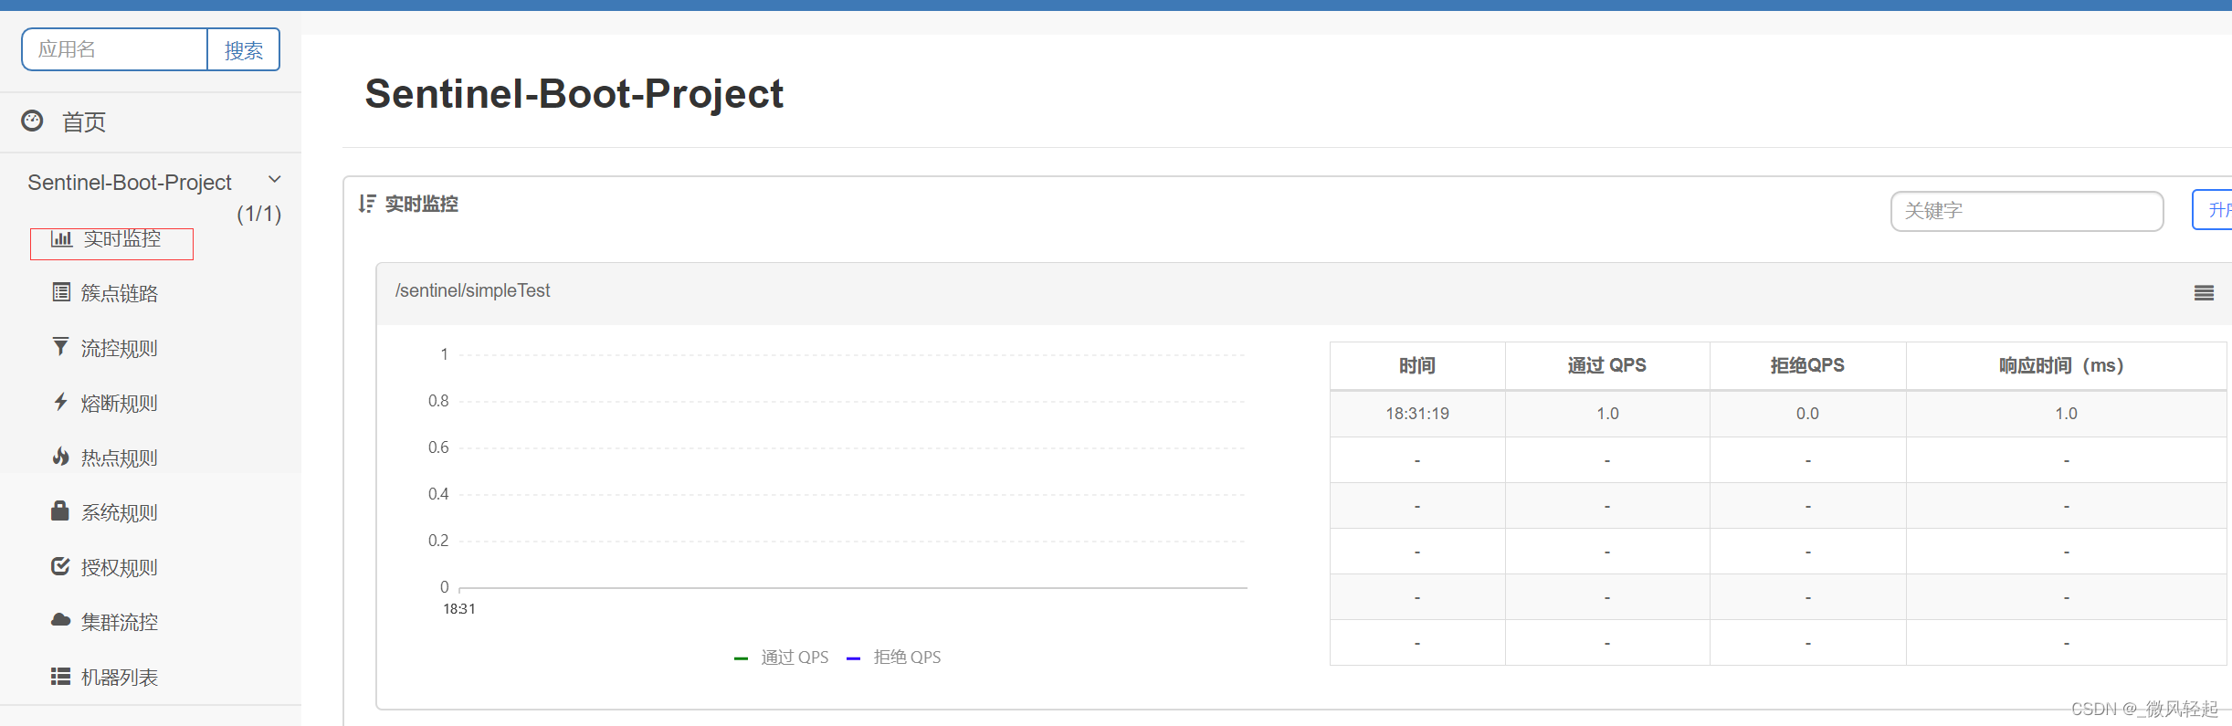This screenshot has width=2232, height=726.
Task: Navigate to 热点规则
Action: [x=119, y=458]
